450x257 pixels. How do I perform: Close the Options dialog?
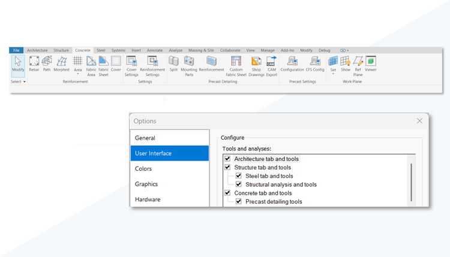[419, 121]
